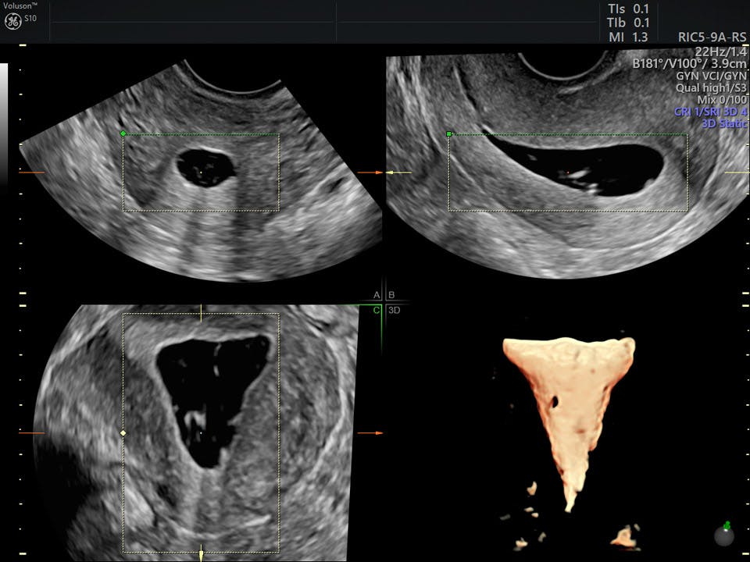Click the 'Voluson' brand text

pos(20,5)
